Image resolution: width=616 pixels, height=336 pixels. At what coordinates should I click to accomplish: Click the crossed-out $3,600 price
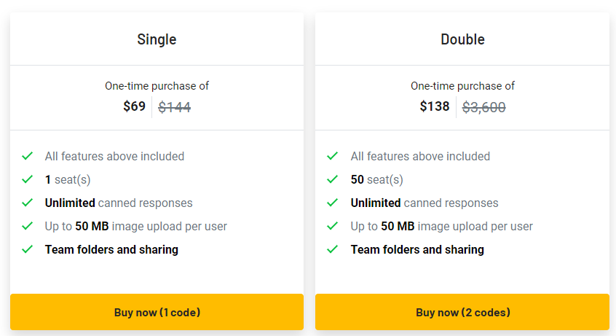point(484,107)
